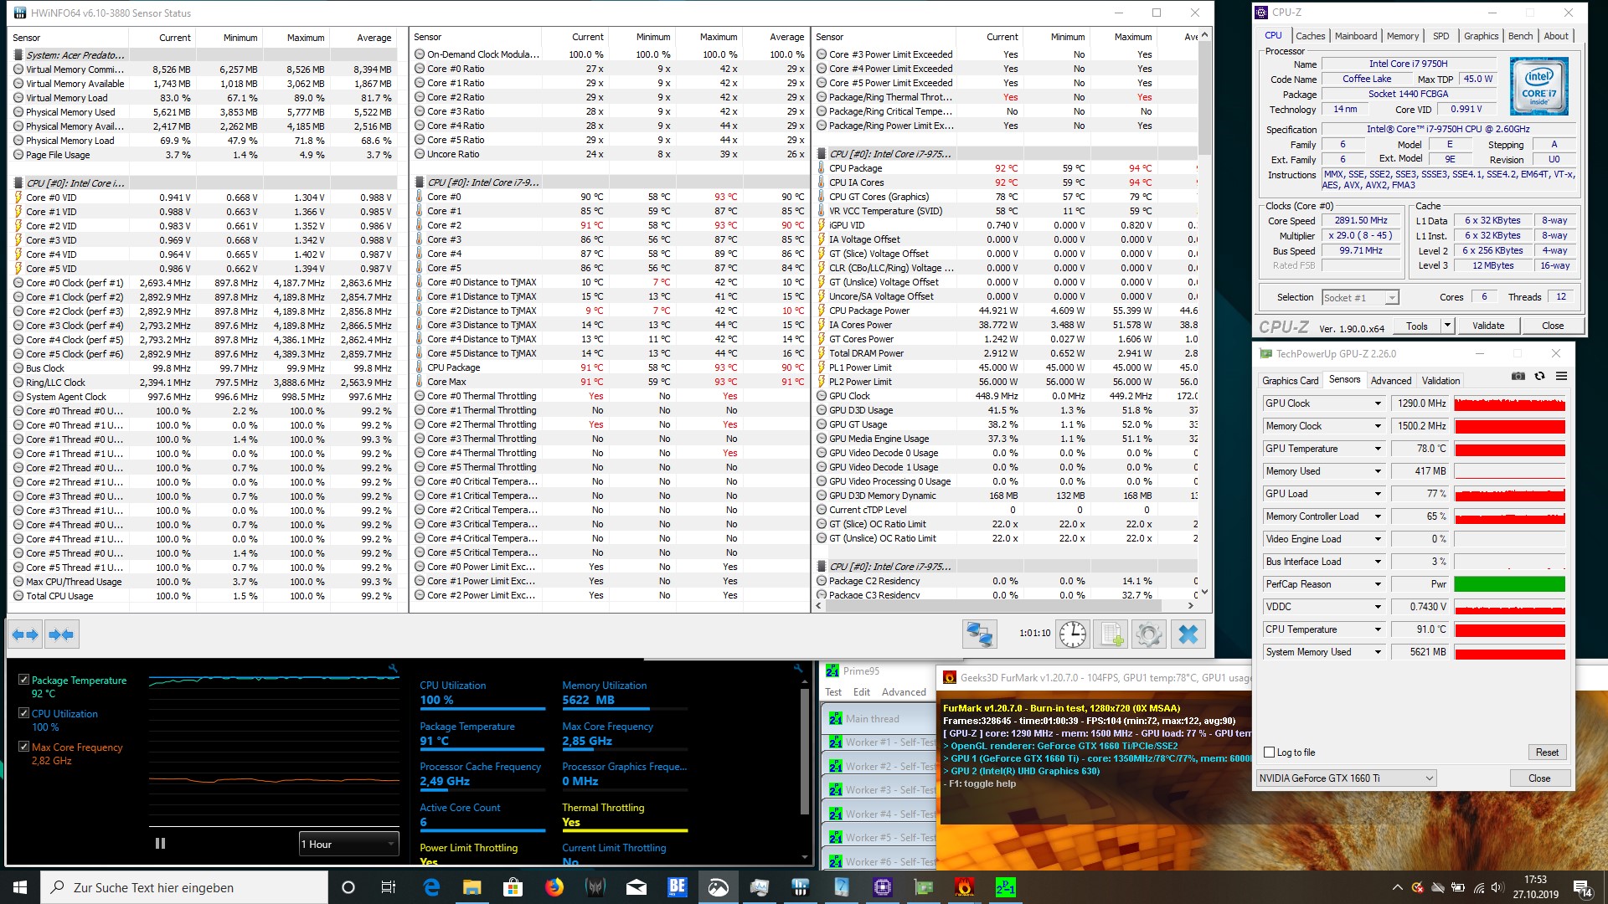Viewport: 1608px width, 904px height.
Task: Open Microsoft Store from the taskbar
Action: coord(513,886)
